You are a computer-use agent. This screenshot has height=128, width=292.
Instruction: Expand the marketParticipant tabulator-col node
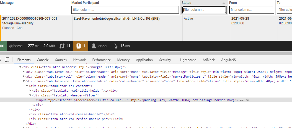24,76
